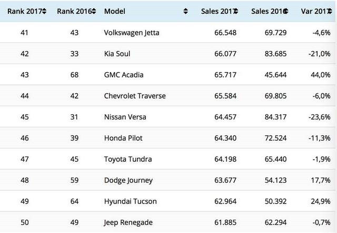Click the Sales 2017 header label
Viewport: 337px width, 233px height.
(x=217, y=11)
